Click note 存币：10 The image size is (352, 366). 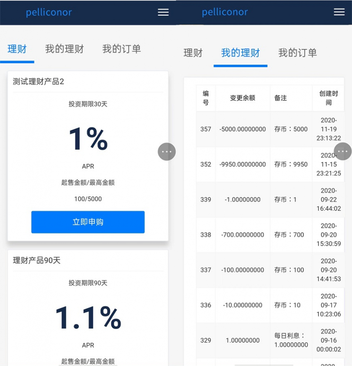(x=287, y=305)
